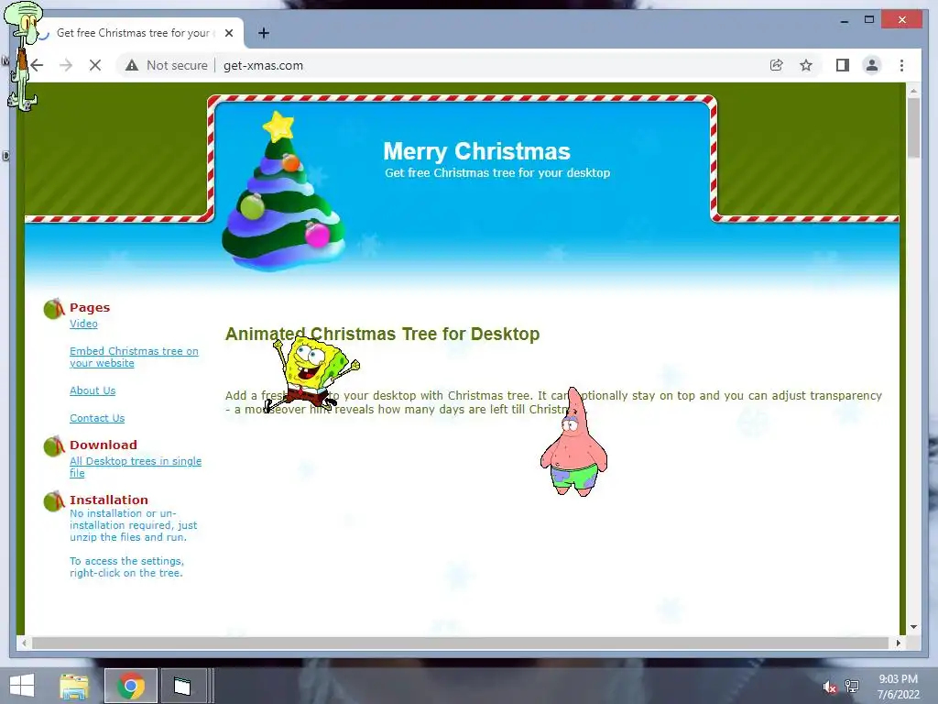Viewport: 938px width, 704px height.
Task: Click the horizontal scrollbar thumb
Action: [460, 643]
